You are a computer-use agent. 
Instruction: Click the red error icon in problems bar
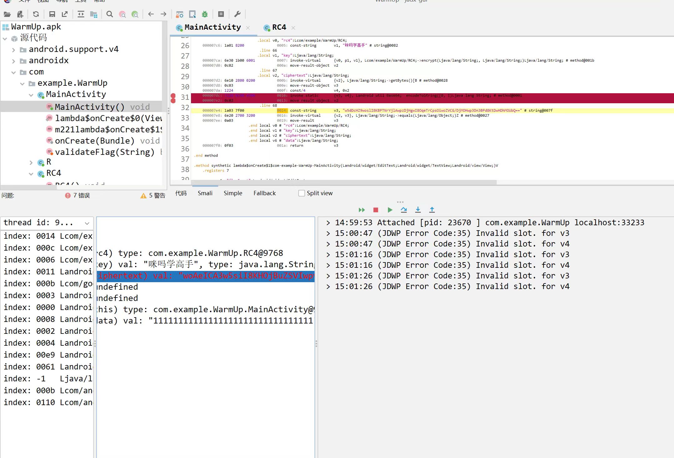click(68, 196)
